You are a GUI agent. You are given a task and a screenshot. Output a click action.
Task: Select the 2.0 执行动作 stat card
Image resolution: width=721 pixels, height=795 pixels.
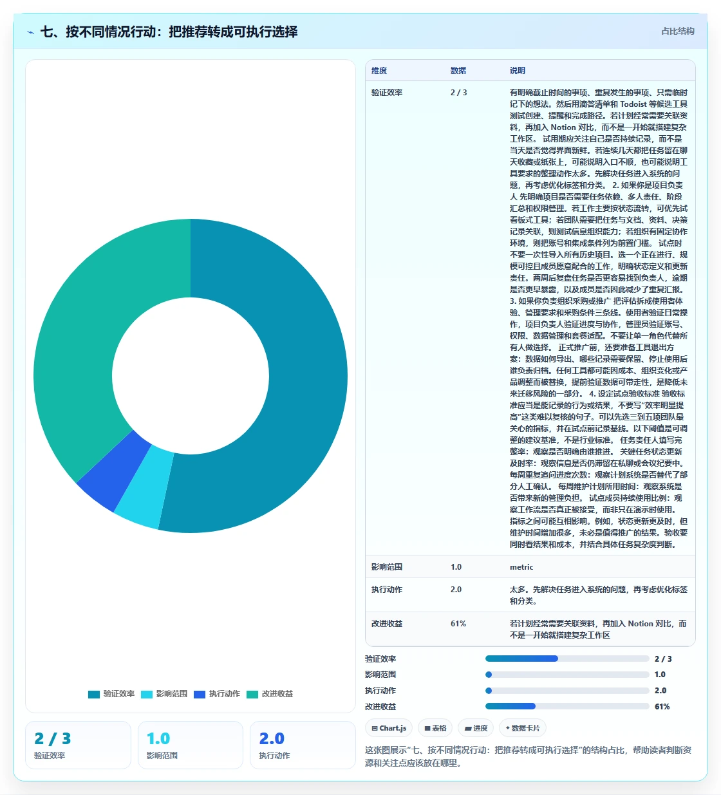[303, 745]
